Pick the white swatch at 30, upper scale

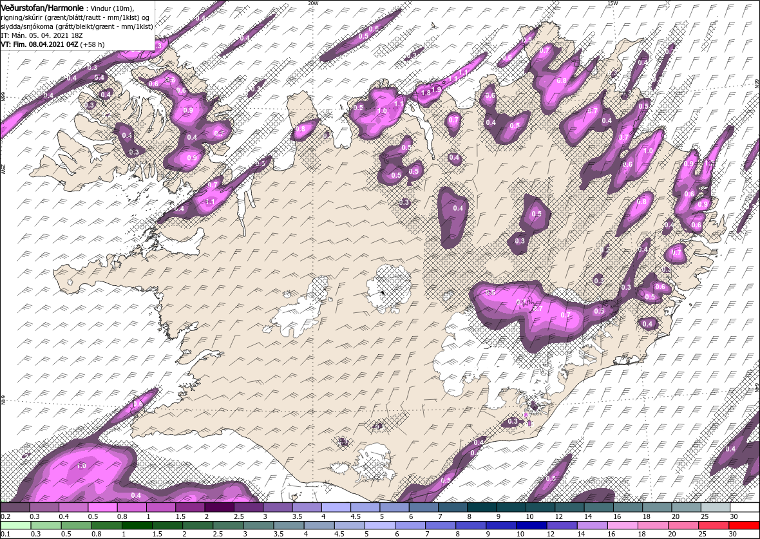pos(745,507)
